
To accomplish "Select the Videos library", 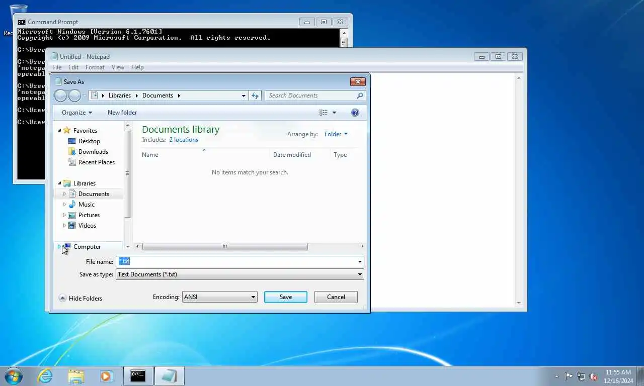I will (87, 226).
